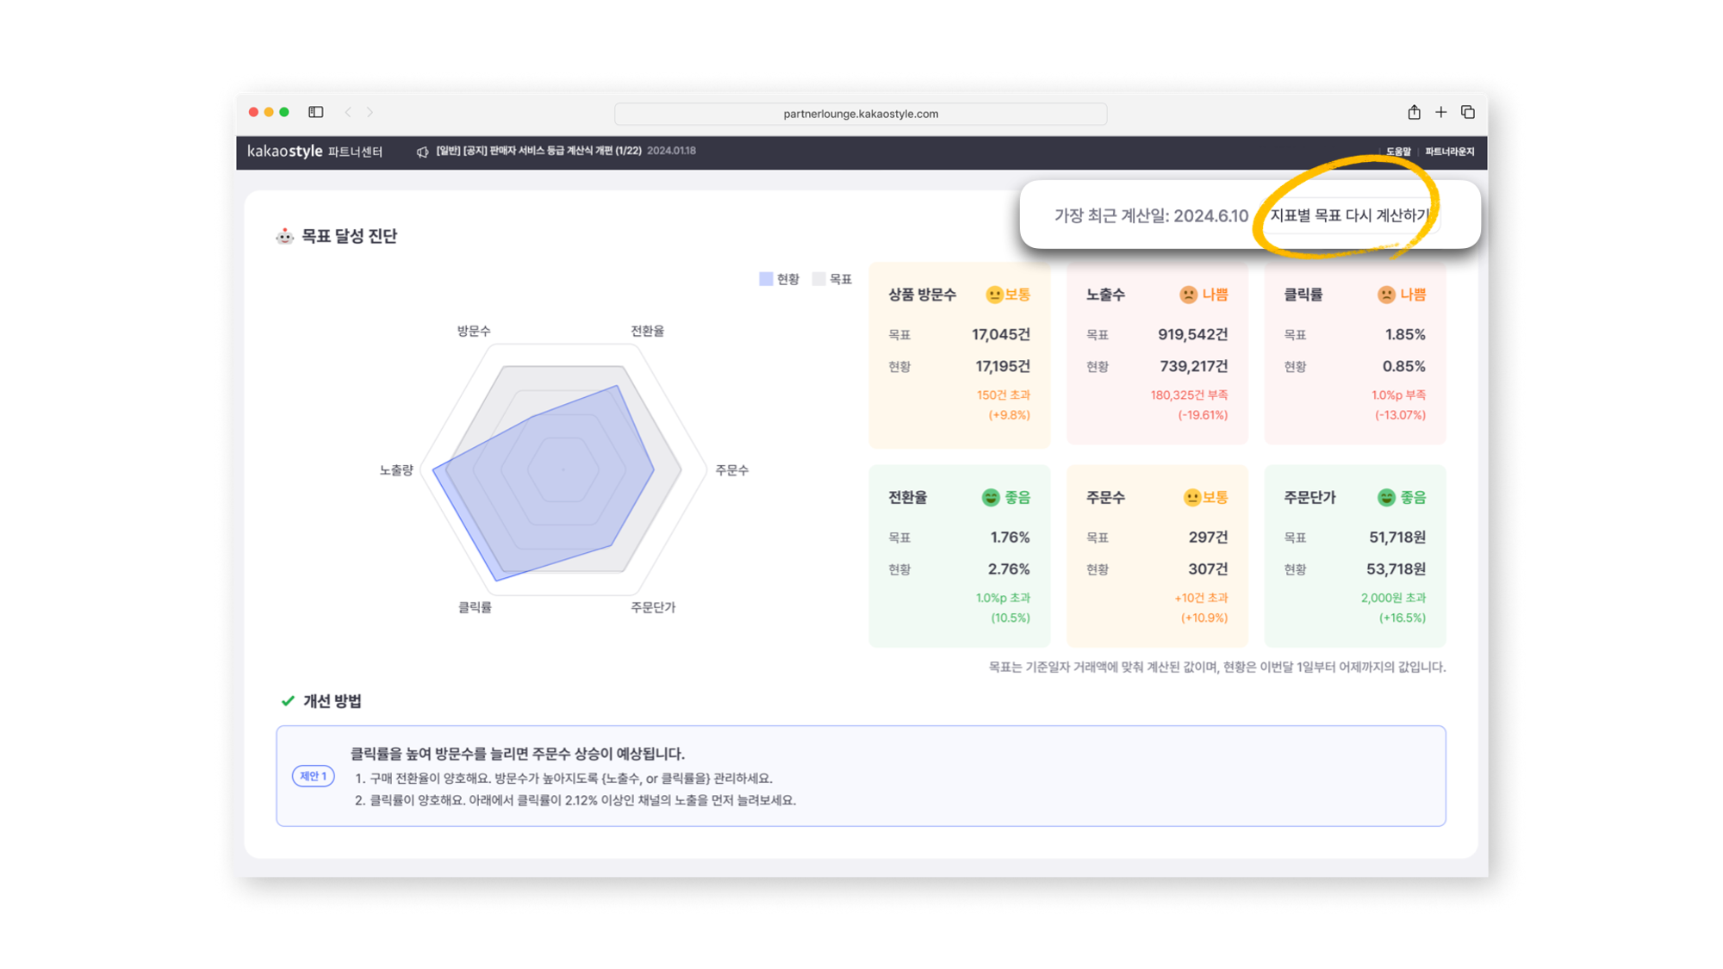Screen dimensions: 1723x969
Task: Click the Safari share icon
Action: point(1414,112)
